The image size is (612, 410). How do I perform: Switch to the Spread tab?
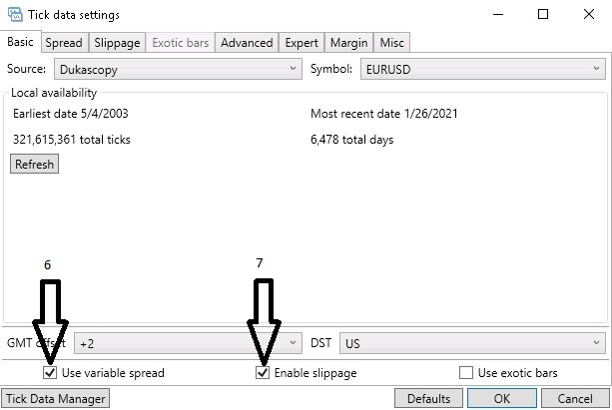(64, 43)
